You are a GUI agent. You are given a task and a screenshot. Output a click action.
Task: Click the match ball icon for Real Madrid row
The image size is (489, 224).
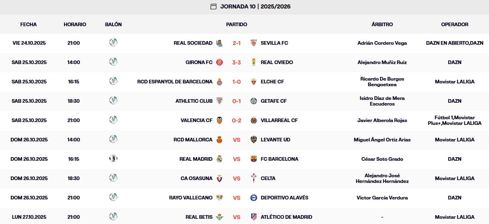coord(113,158)
